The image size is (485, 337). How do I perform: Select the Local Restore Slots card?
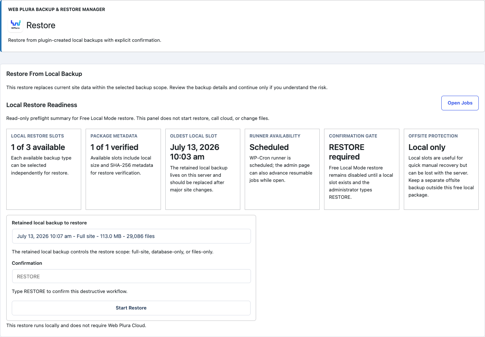(44, 169)
